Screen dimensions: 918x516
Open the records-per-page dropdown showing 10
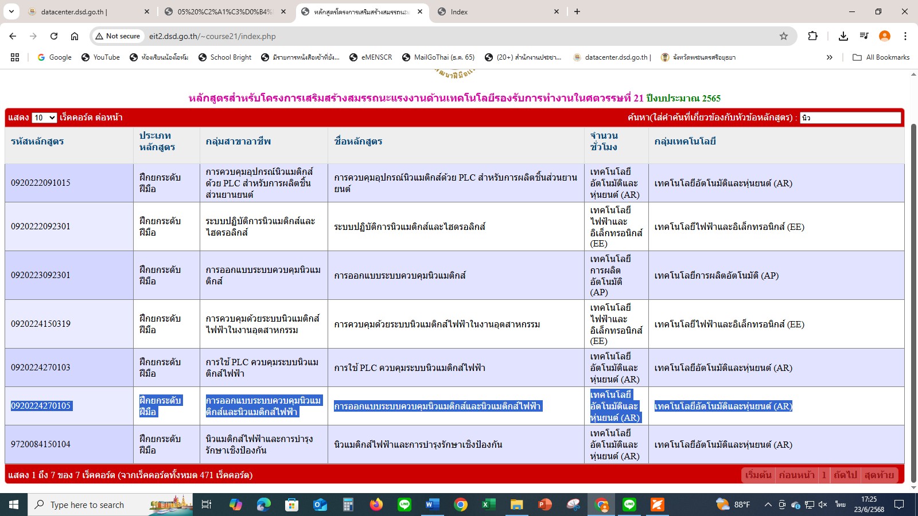(x=44, y=118)
